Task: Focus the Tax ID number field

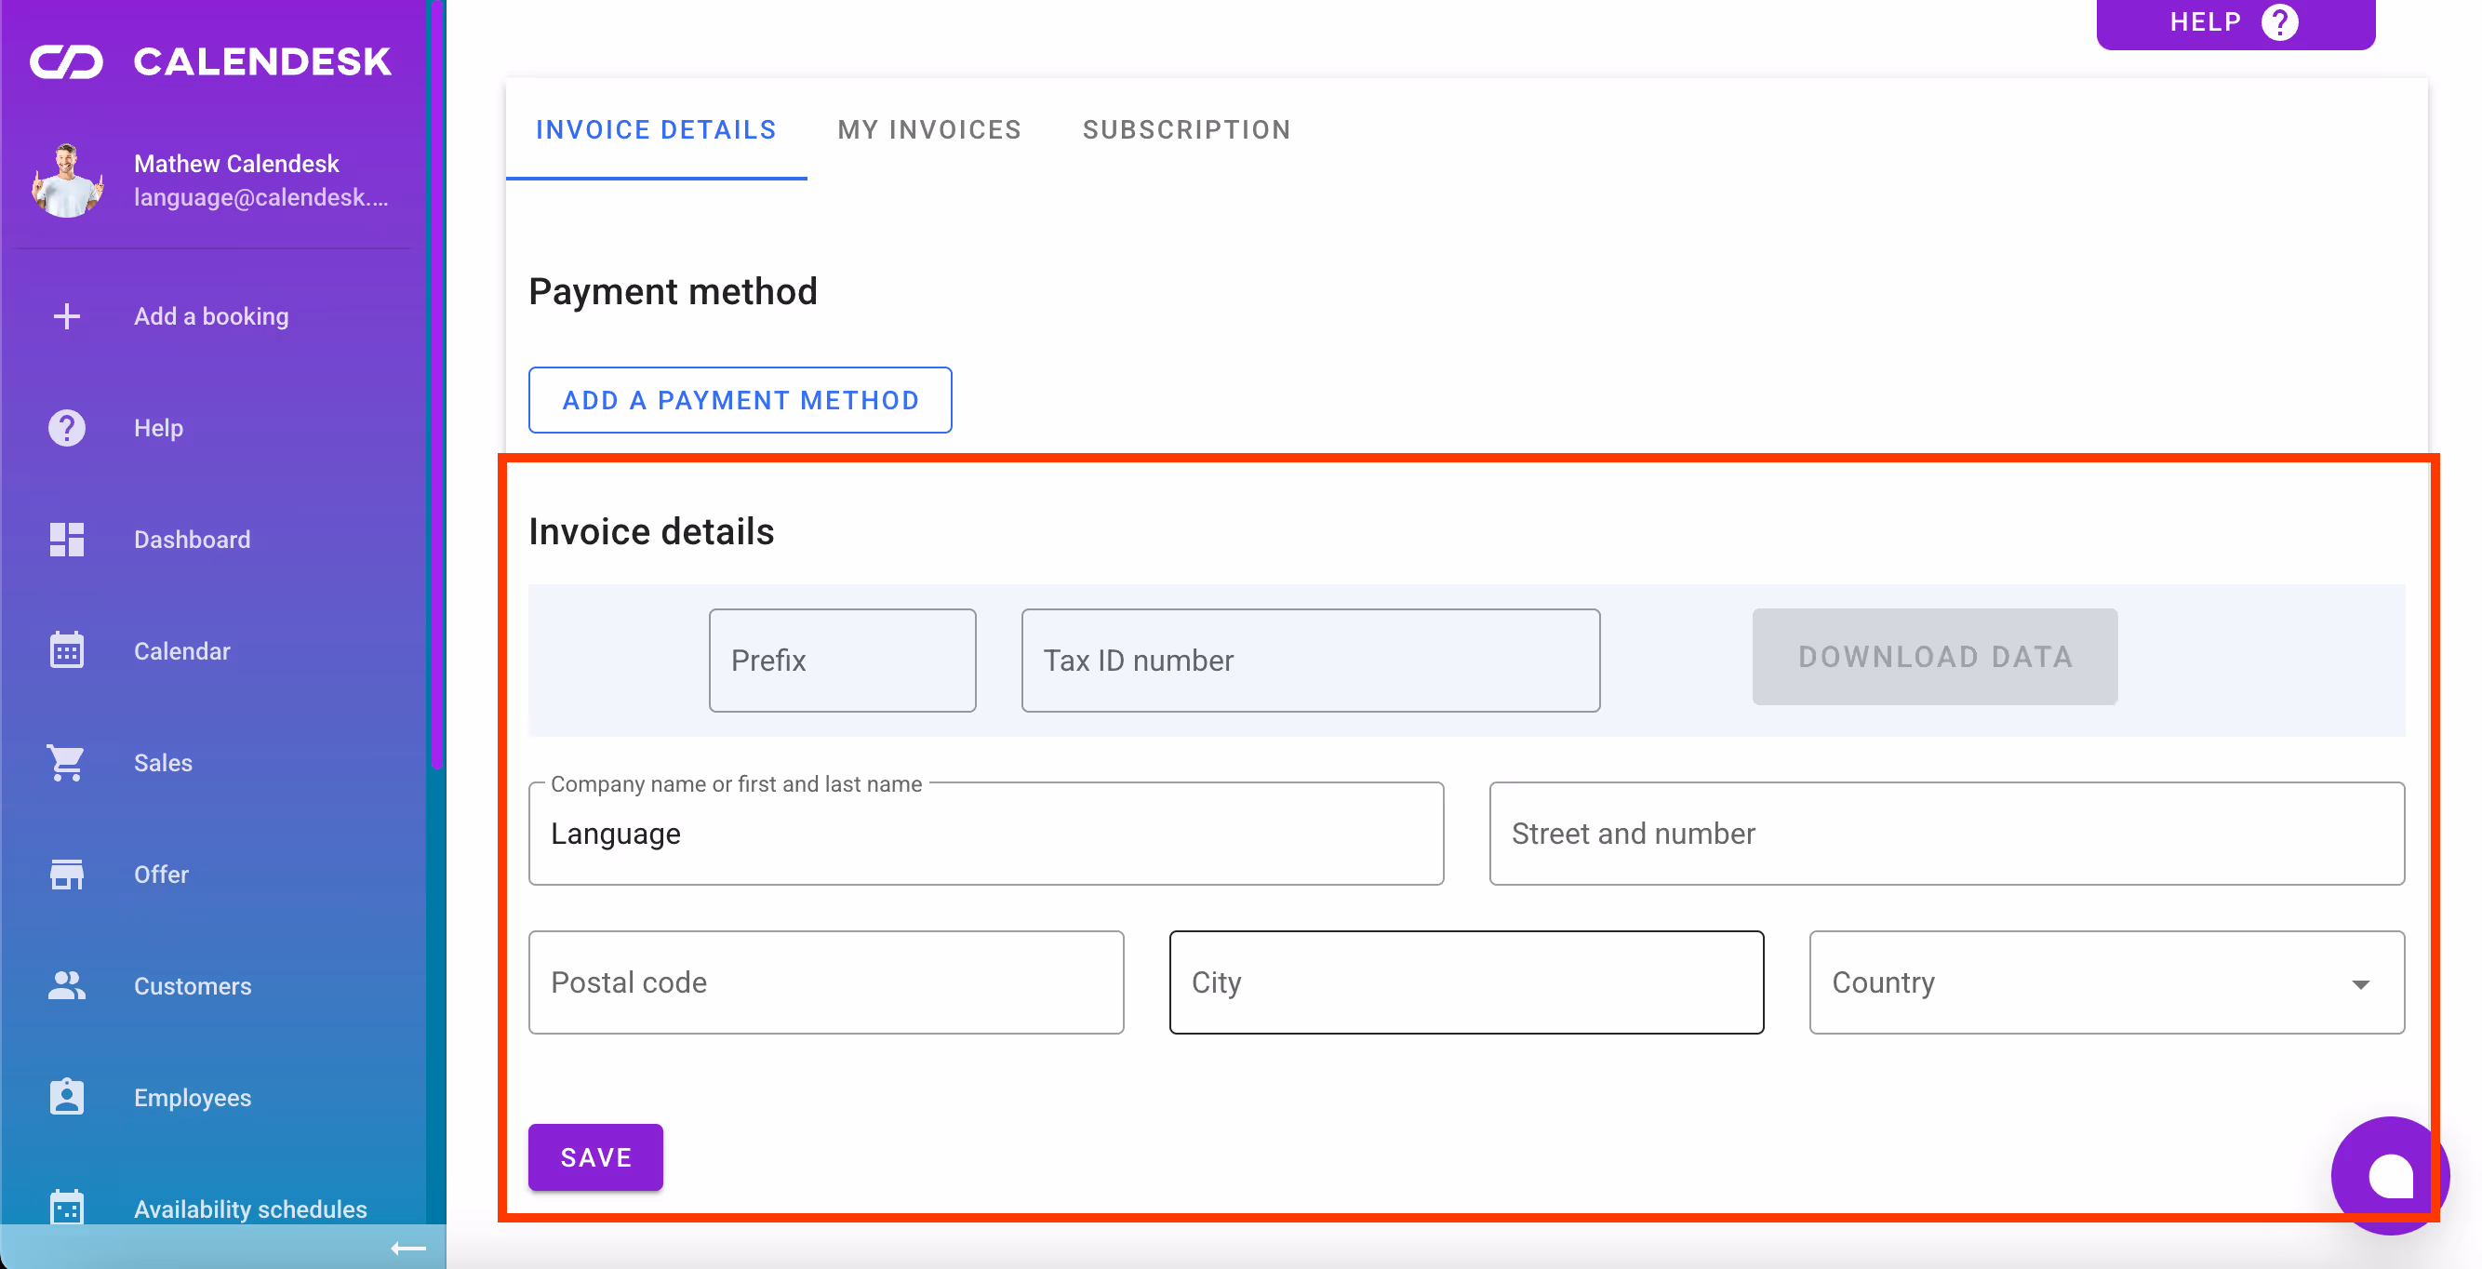Action: [x=1310, y=661]
